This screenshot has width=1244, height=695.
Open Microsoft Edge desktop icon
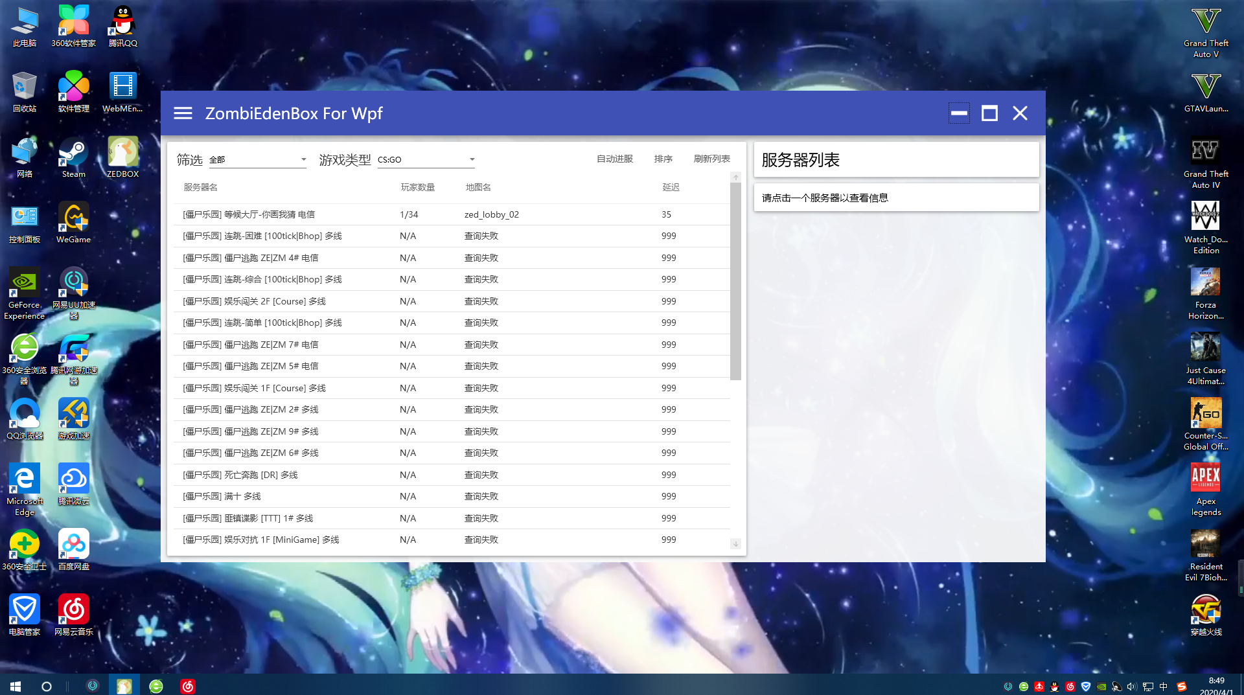pyautogui.click(x=24, y=479)
